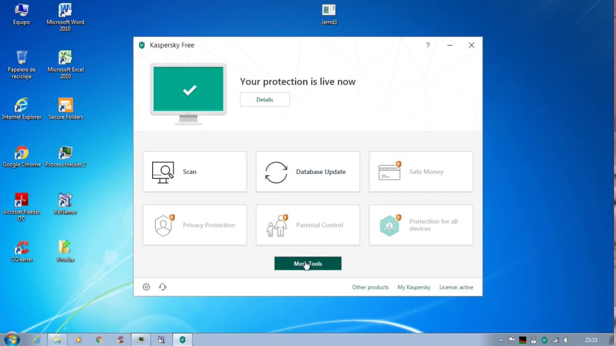
Task: Open the My Kaspersky link
Action: [414, 287]
